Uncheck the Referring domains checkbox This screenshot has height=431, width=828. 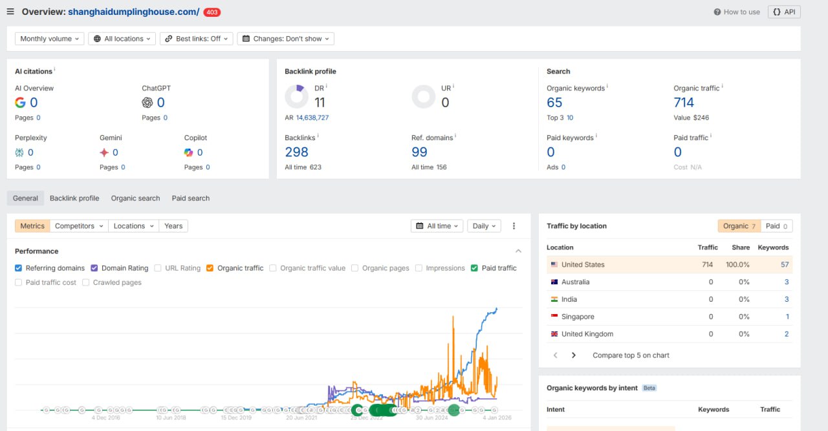tap(19, 268)
